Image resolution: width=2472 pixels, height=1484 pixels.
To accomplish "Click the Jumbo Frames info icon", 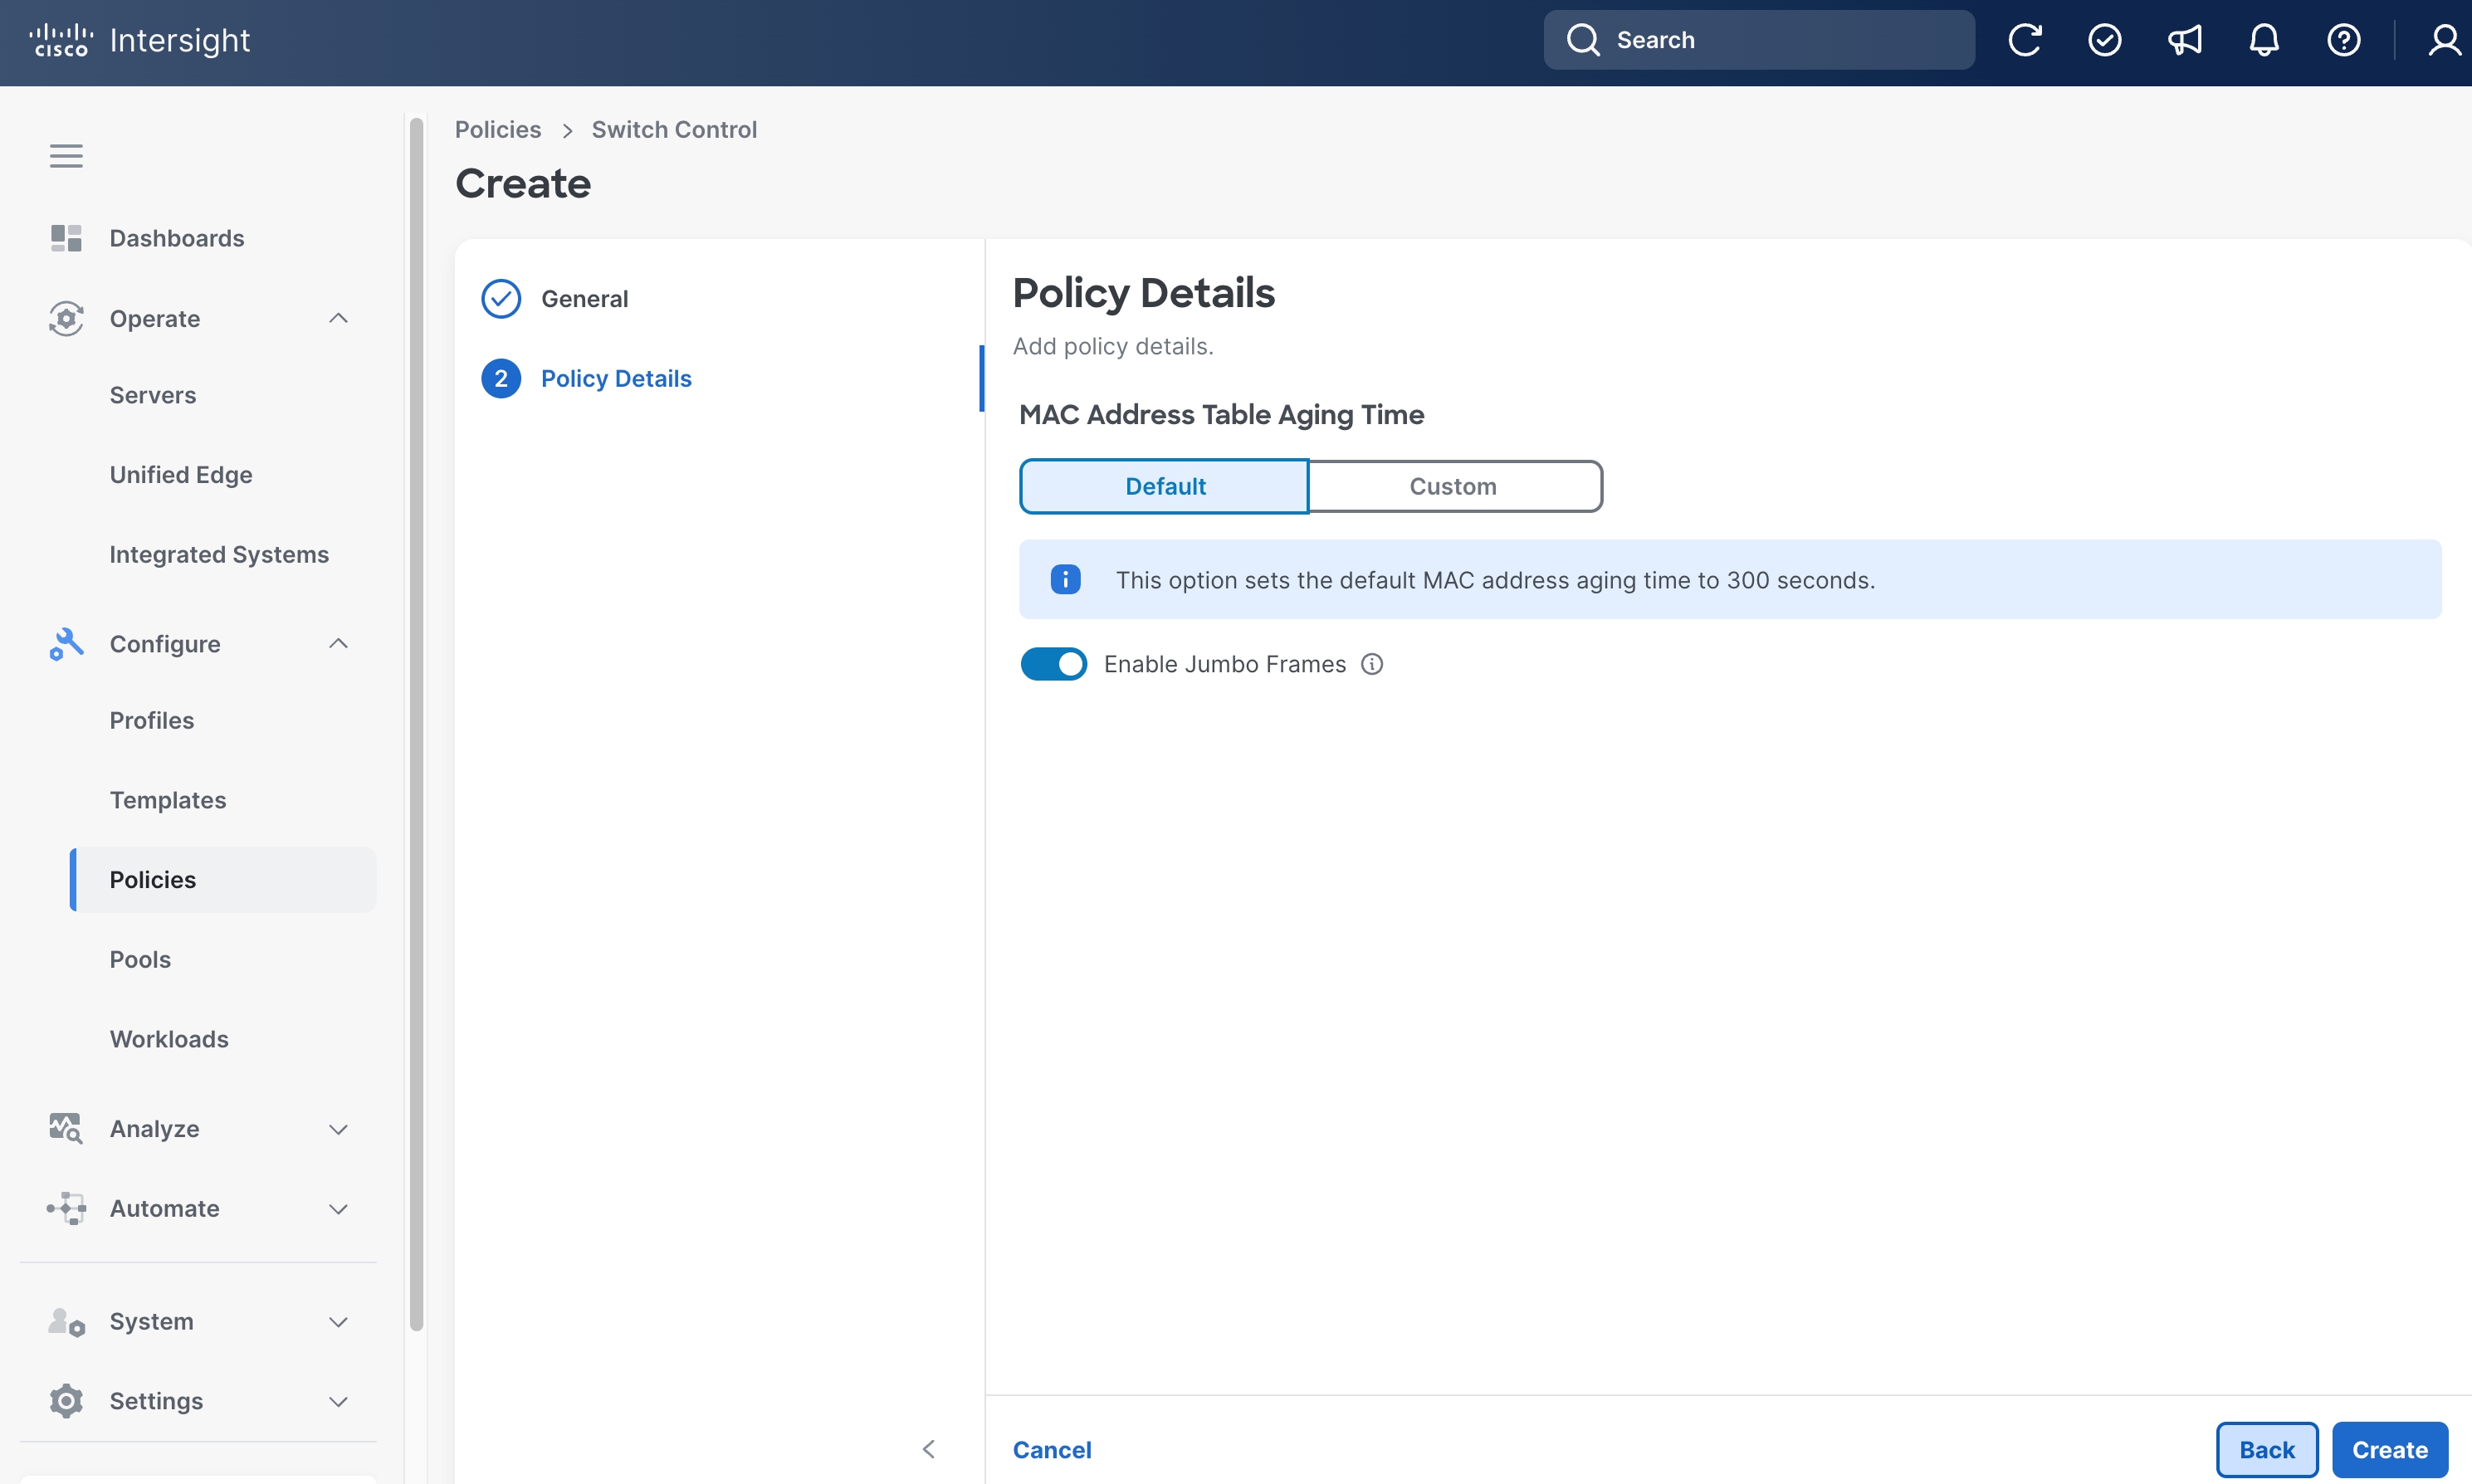I will coord(1372,664).
